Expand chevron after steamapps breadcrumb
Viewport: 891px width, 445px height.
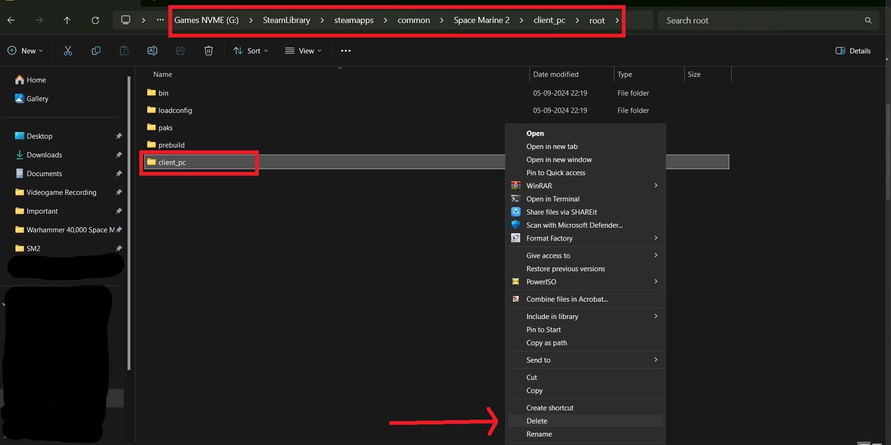pyautogui.click(x=385, y=20)
